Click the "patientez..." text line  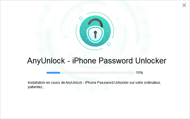[x=36, y=87]
